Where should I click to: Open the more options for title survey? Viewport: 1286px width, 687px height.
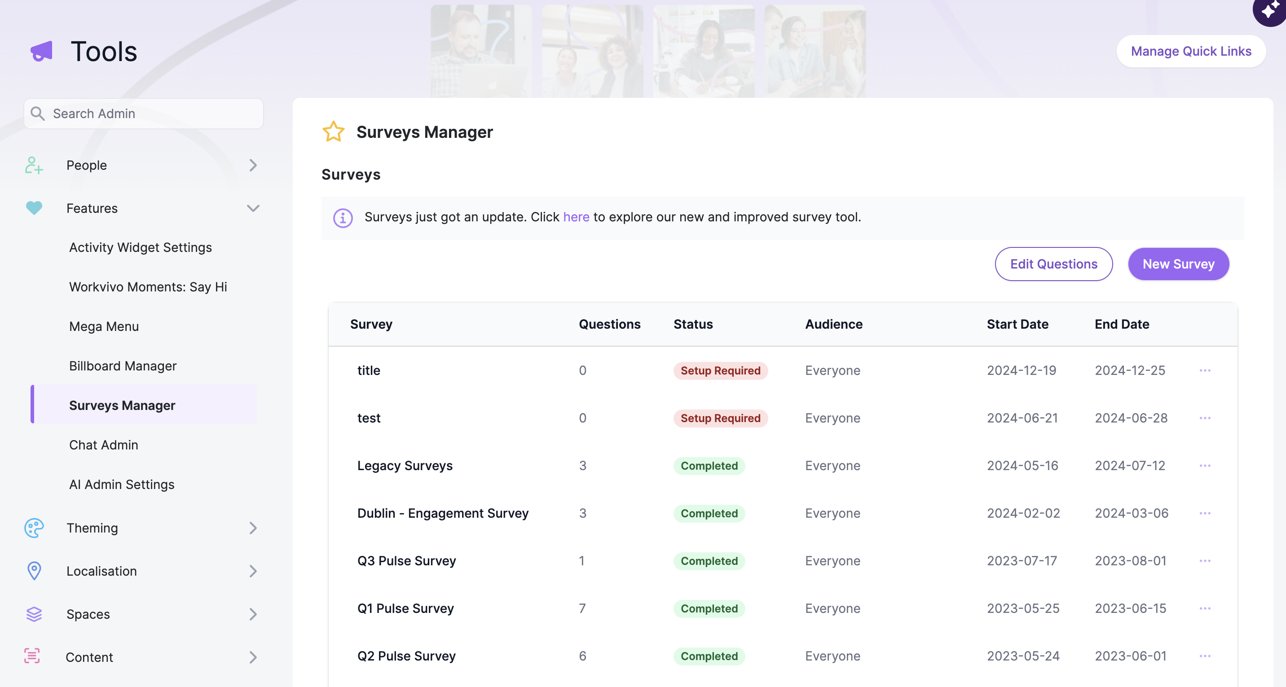[1205, 370]
